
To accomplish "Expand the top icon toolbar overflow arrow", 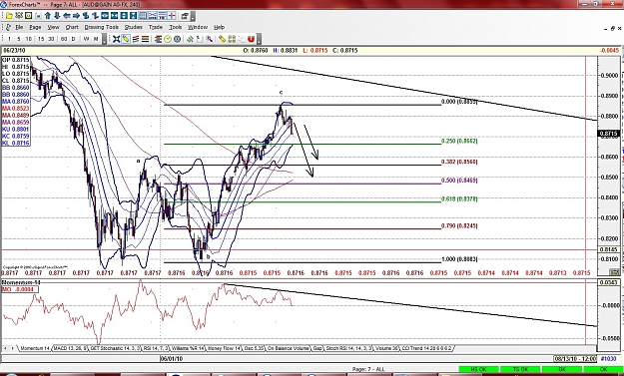I will coord(193,17).
